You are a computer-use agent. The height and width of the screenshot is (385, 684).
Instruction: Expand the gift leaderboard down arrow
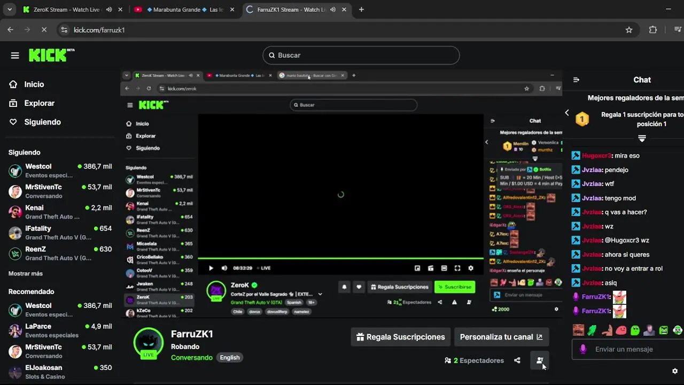[x=642, y=138]
